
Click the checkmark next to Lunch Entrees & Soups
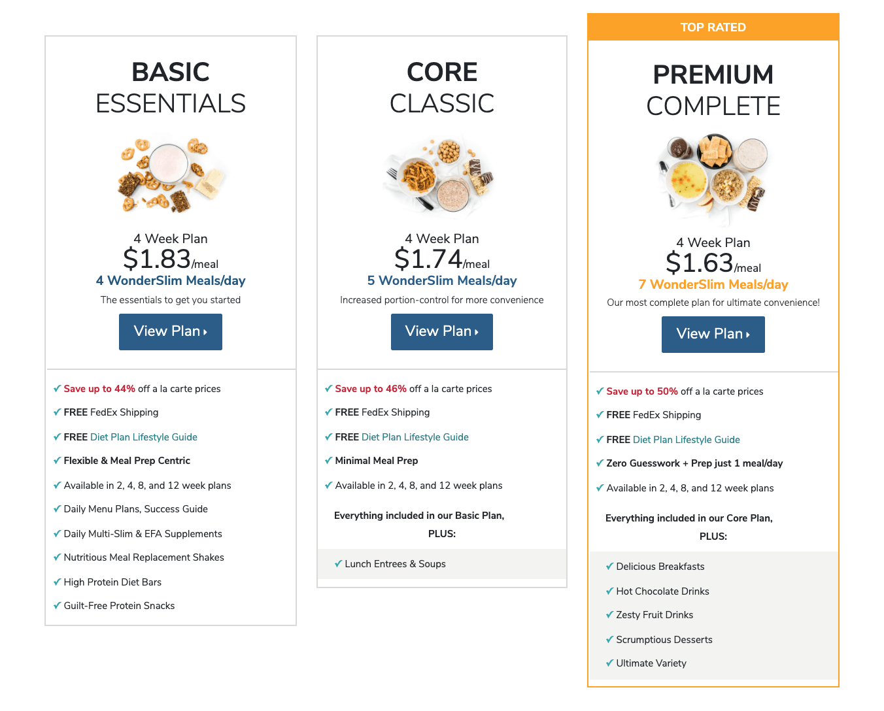[339, 564]
